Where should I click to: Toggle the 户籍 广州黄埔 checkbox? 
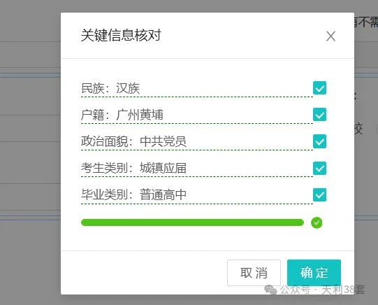point(320,115)
